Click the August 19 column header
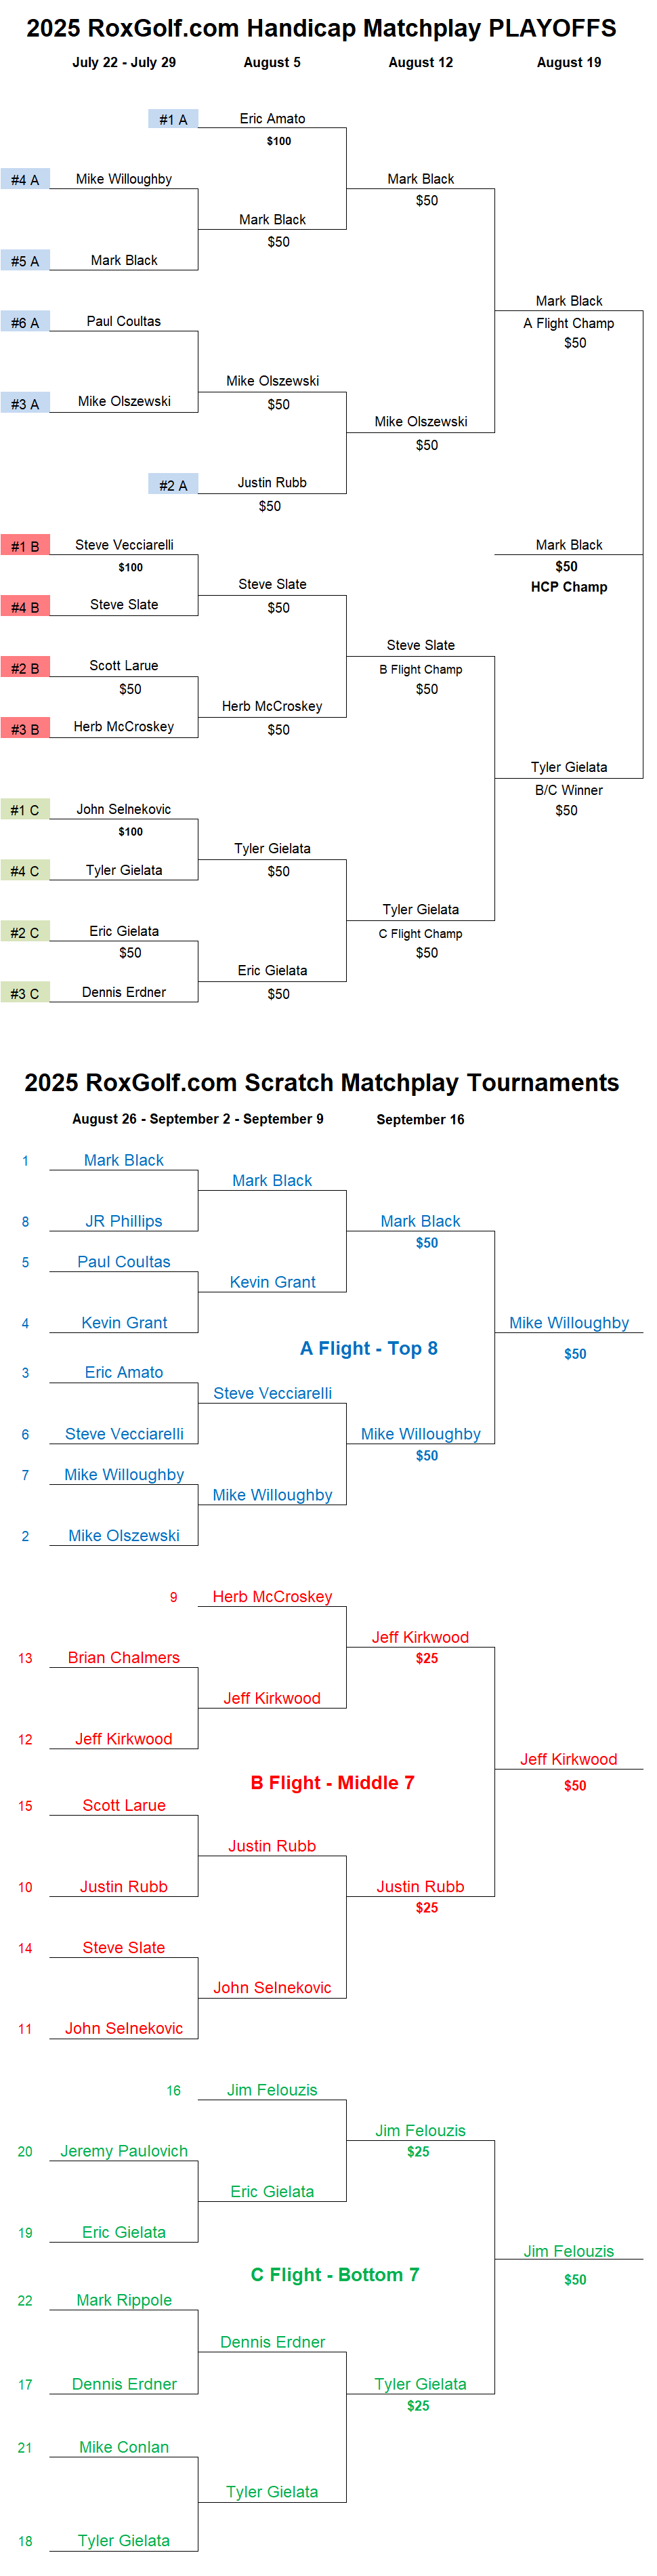 [569, 62]
